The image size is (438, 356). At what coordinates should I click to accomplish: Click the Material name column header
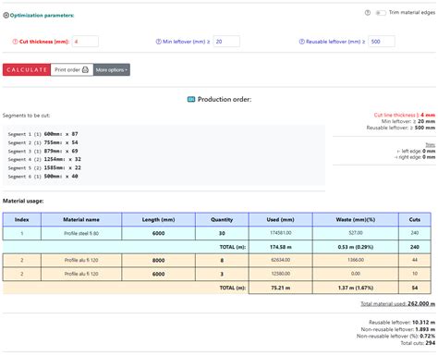pos(81,219)
